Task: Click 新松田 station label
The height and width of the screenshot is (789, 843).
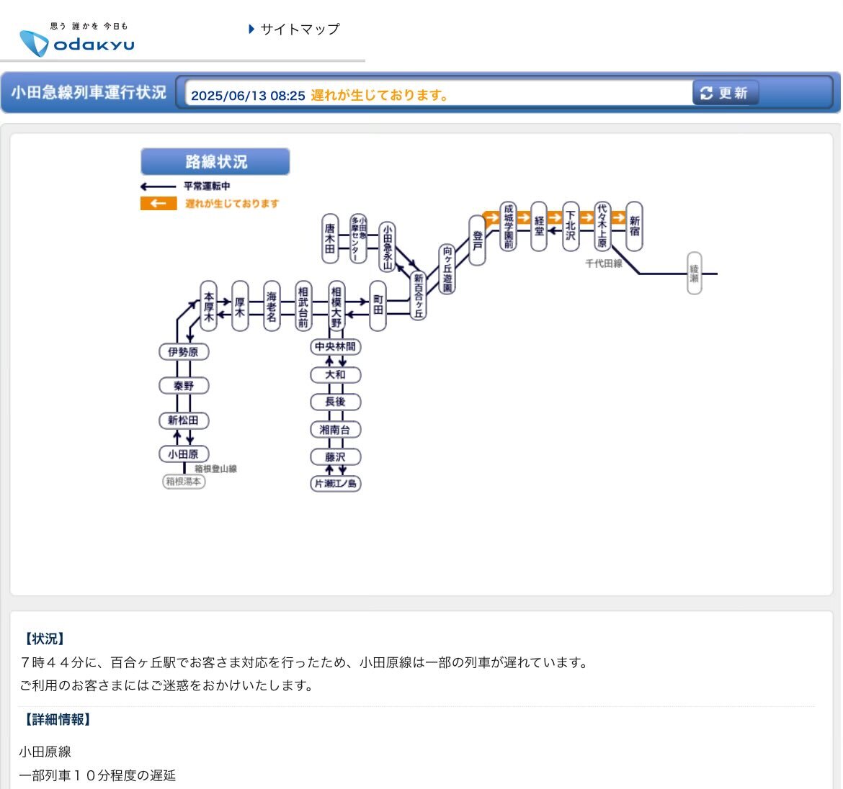Action: coord(184,420)
